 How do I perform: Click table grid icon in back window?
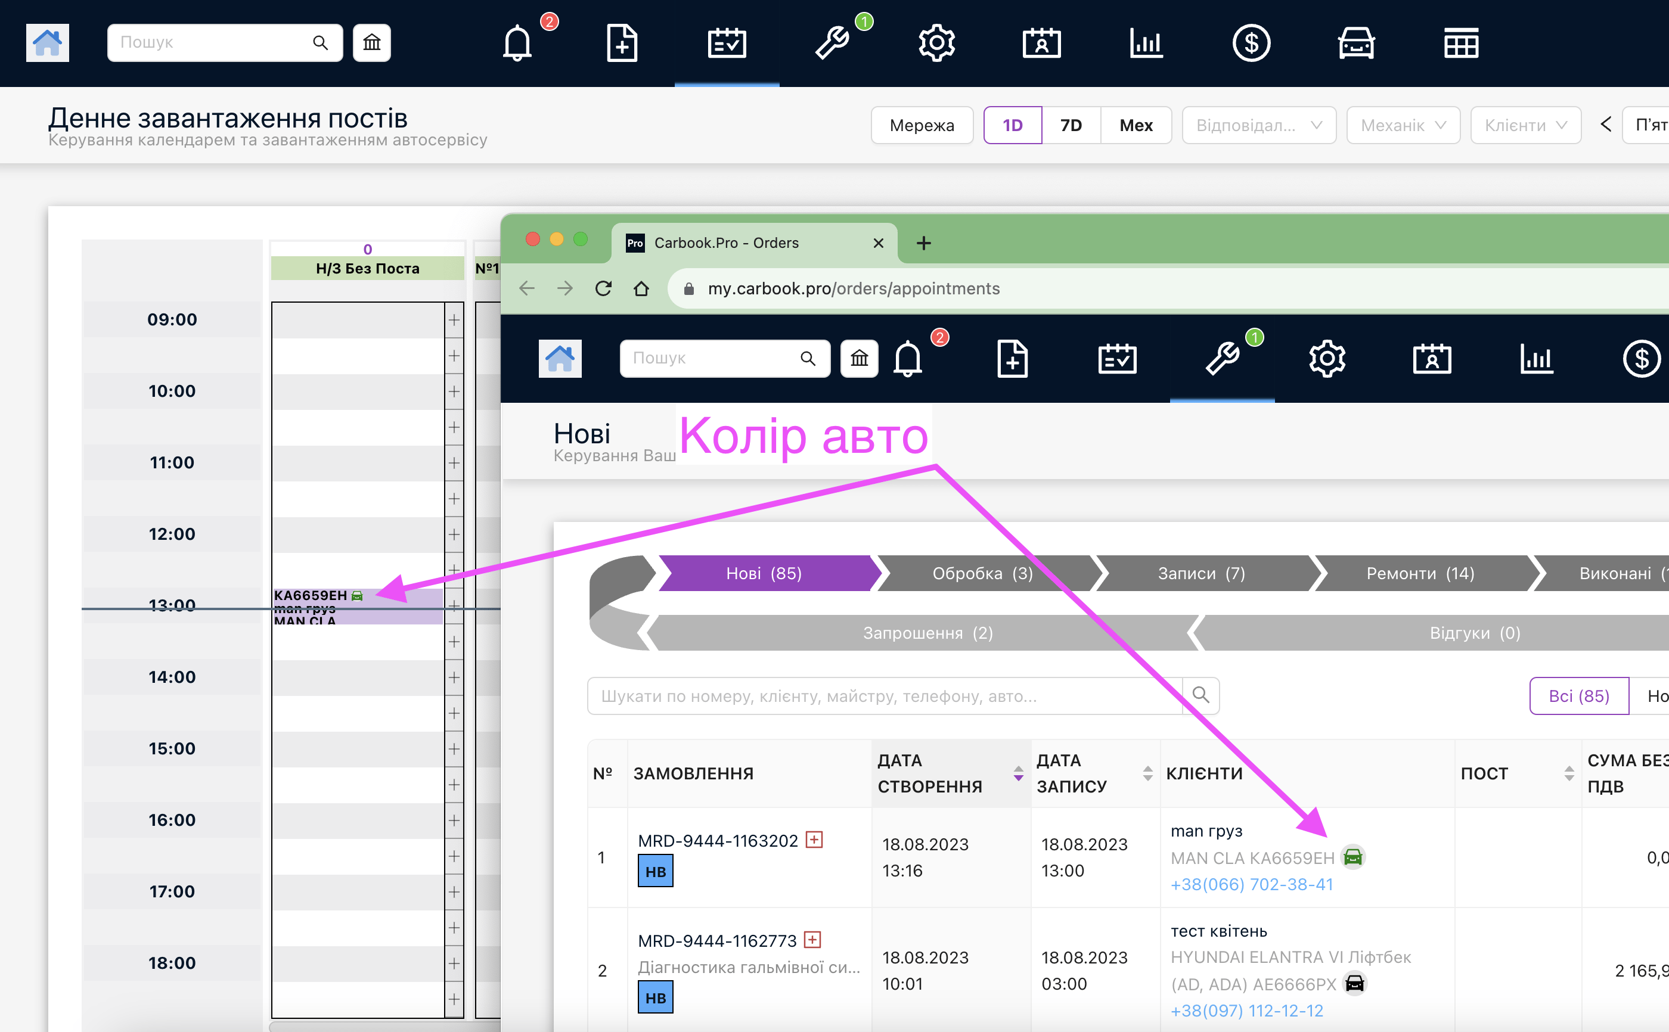click(1461, 43)
